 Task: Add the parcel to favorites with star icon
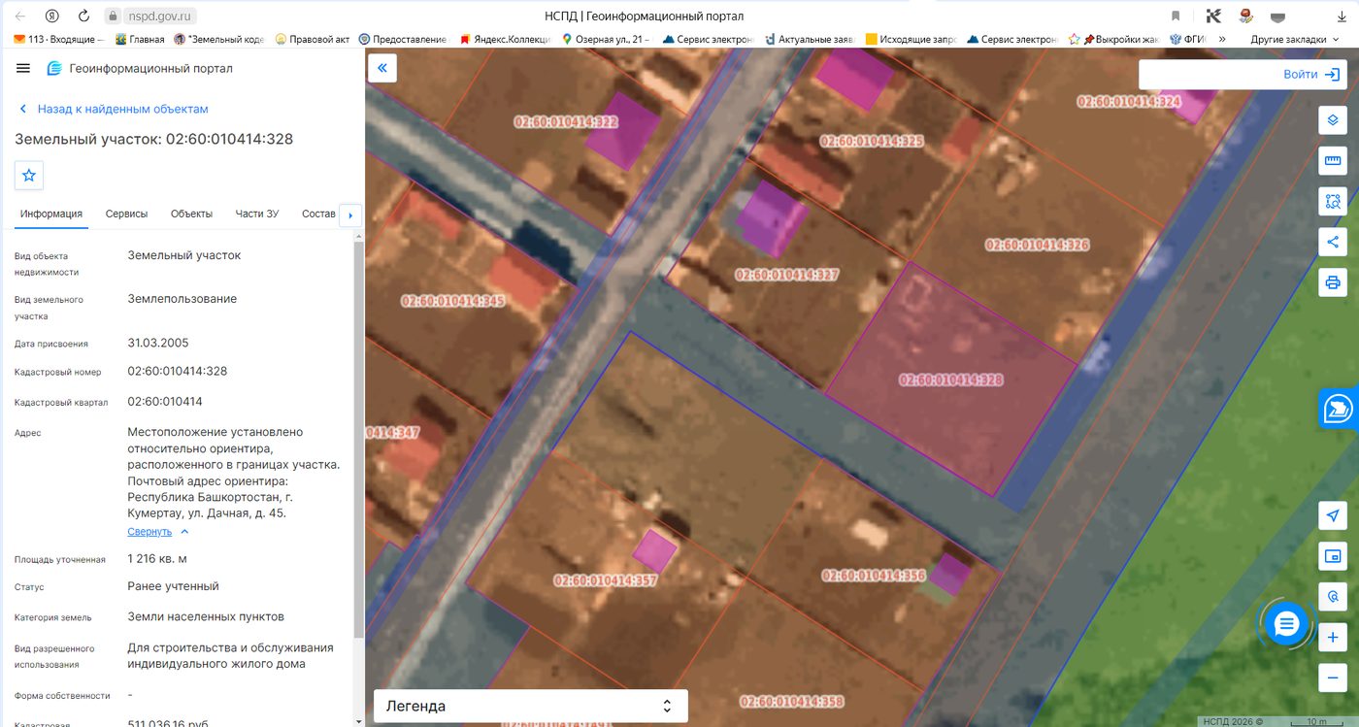29,176
